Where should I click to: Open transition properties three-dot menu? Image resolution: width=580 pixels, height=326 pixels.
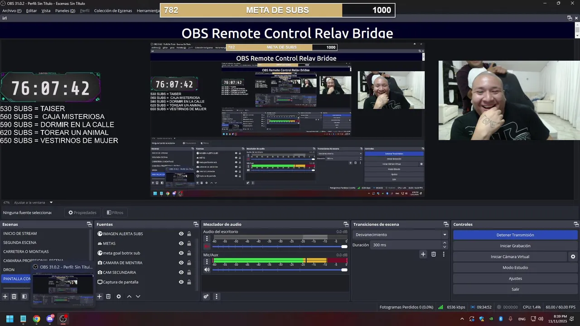coord(444,254)
